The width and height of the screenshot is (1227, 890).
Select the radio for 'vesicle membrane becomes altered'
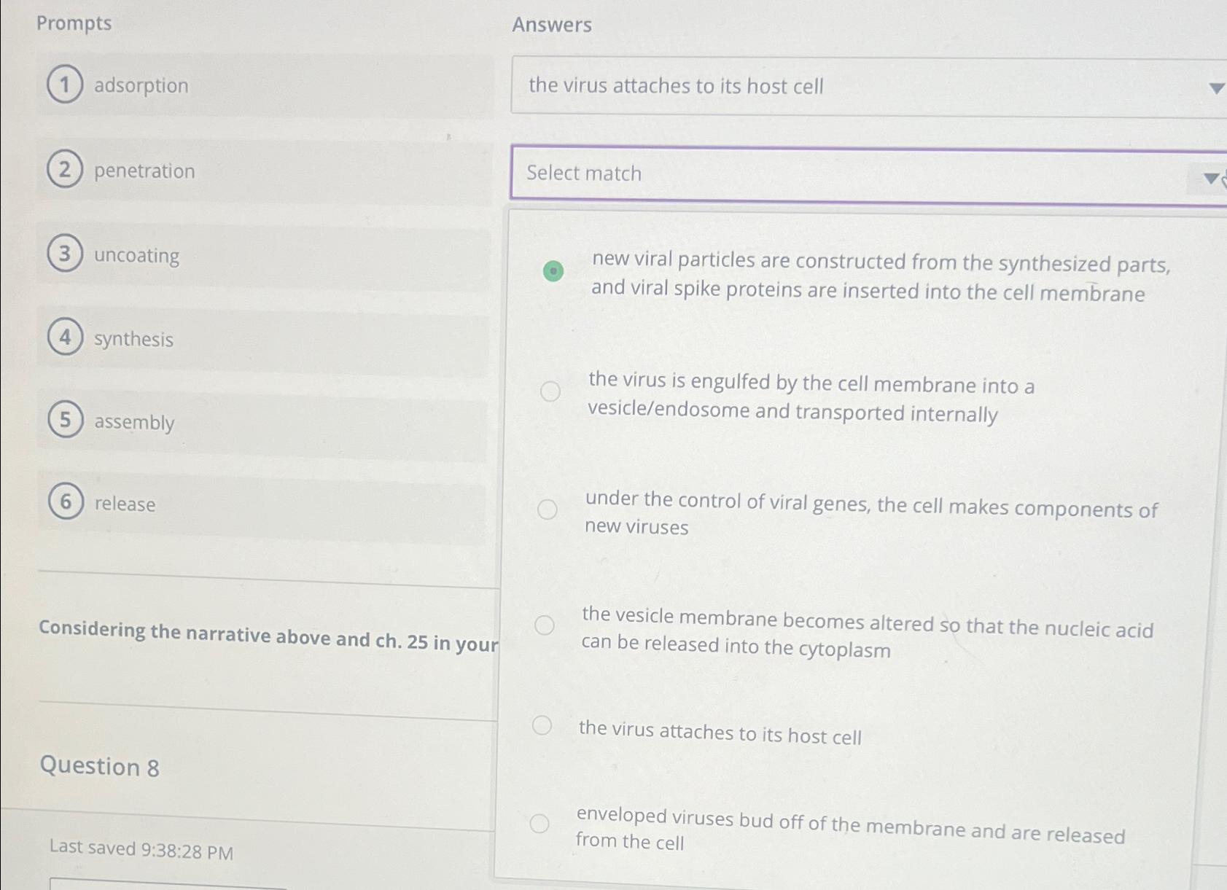545,625
